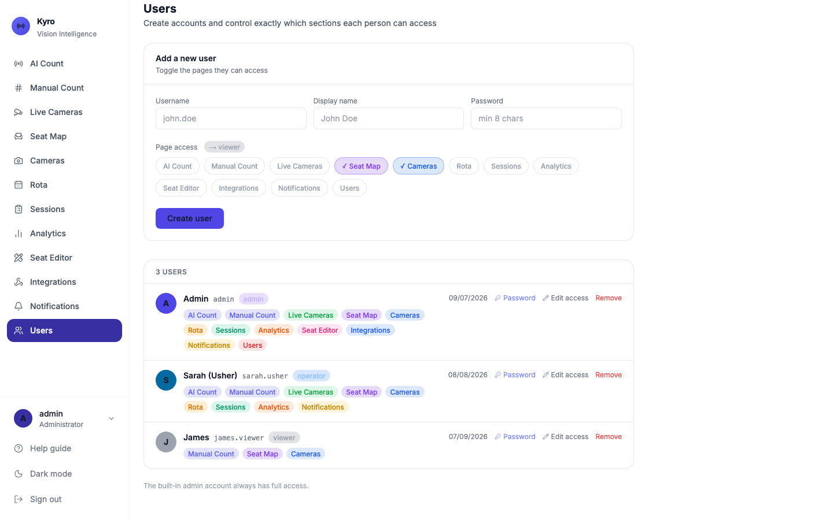The width and height of the screenshot is (833, 520).
Task: Toggle Live Cameras page access chip
Action: (300, 166)
